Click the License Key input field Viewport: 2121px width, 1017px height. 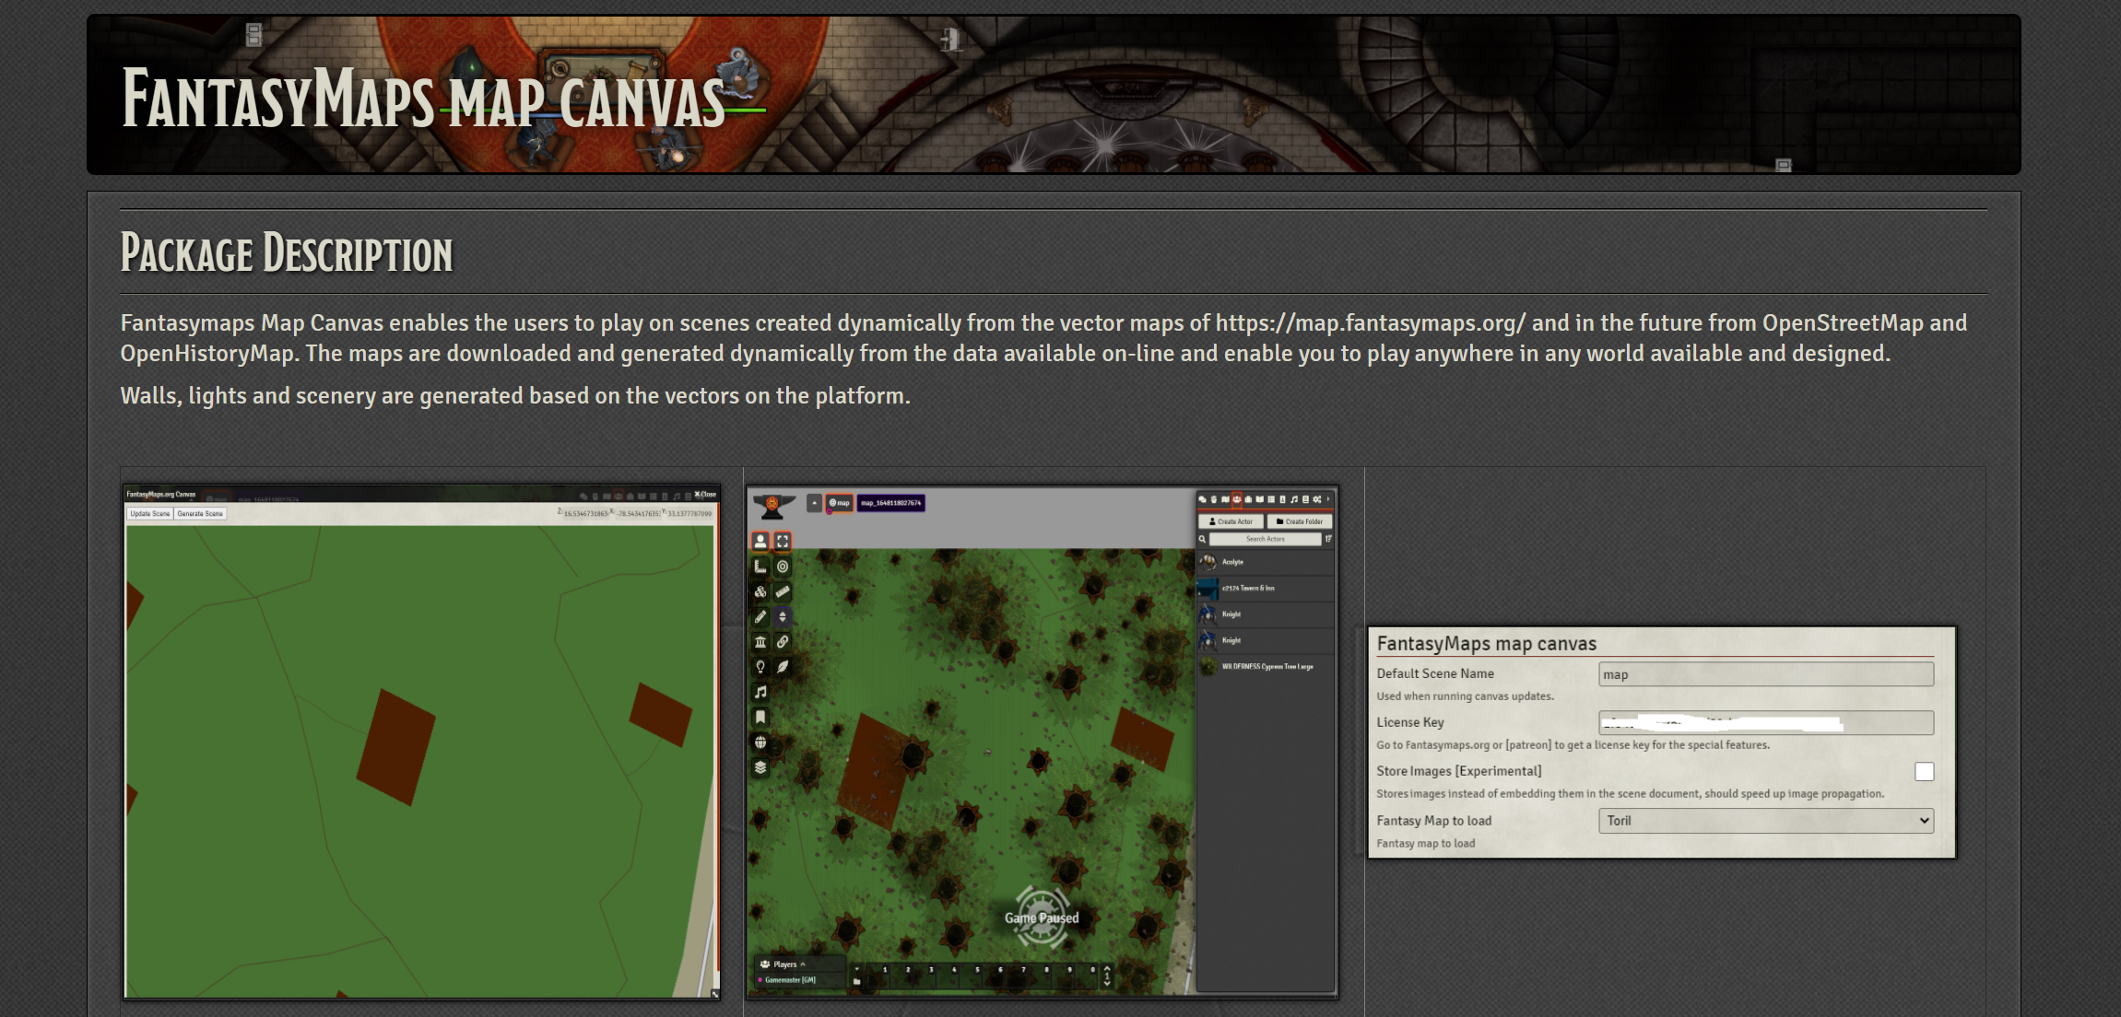1766,722
